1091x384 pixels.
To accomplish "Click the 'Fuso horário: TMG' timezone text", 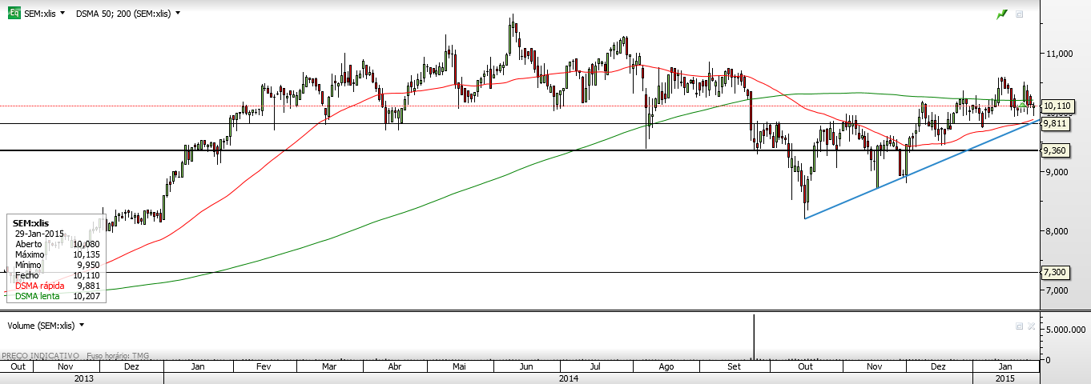I will 116,356.
